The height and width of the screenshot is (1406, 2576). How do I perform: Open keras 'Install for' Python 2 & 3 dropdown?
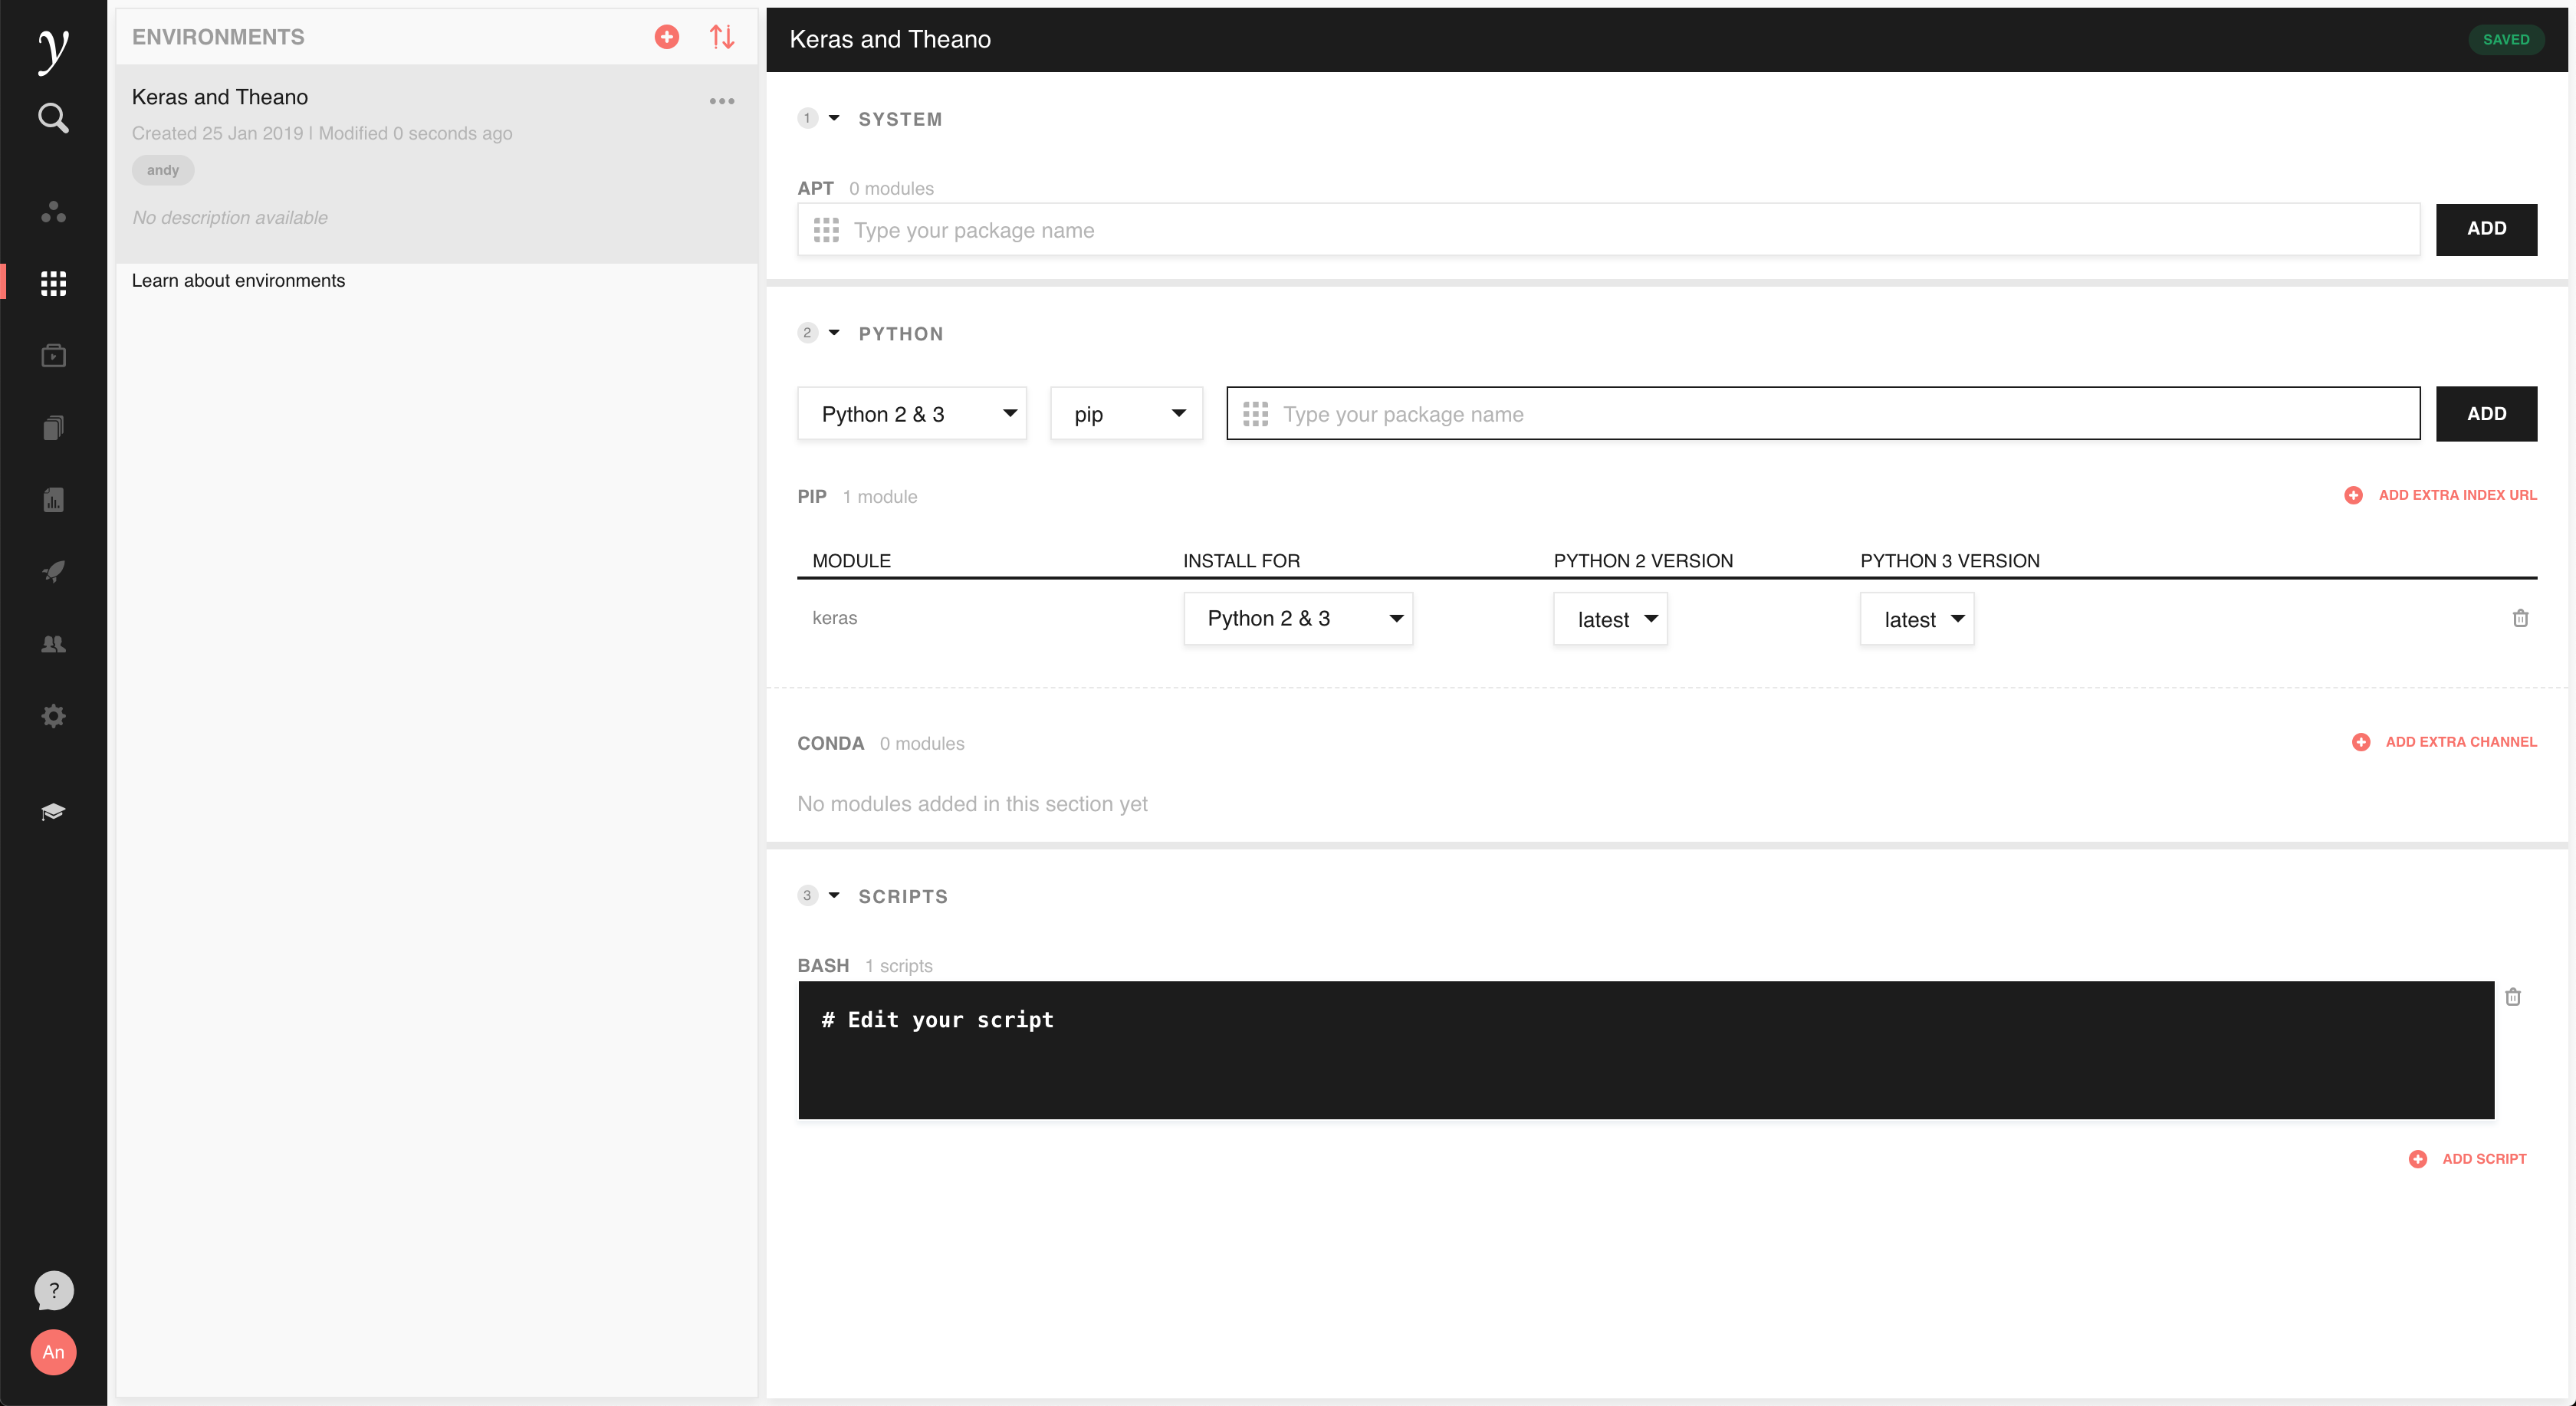1297,619
